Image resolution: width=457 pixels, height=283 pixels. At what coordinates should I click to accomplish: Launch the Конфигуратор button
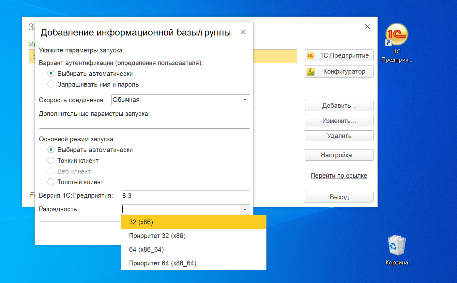[339, 71]
